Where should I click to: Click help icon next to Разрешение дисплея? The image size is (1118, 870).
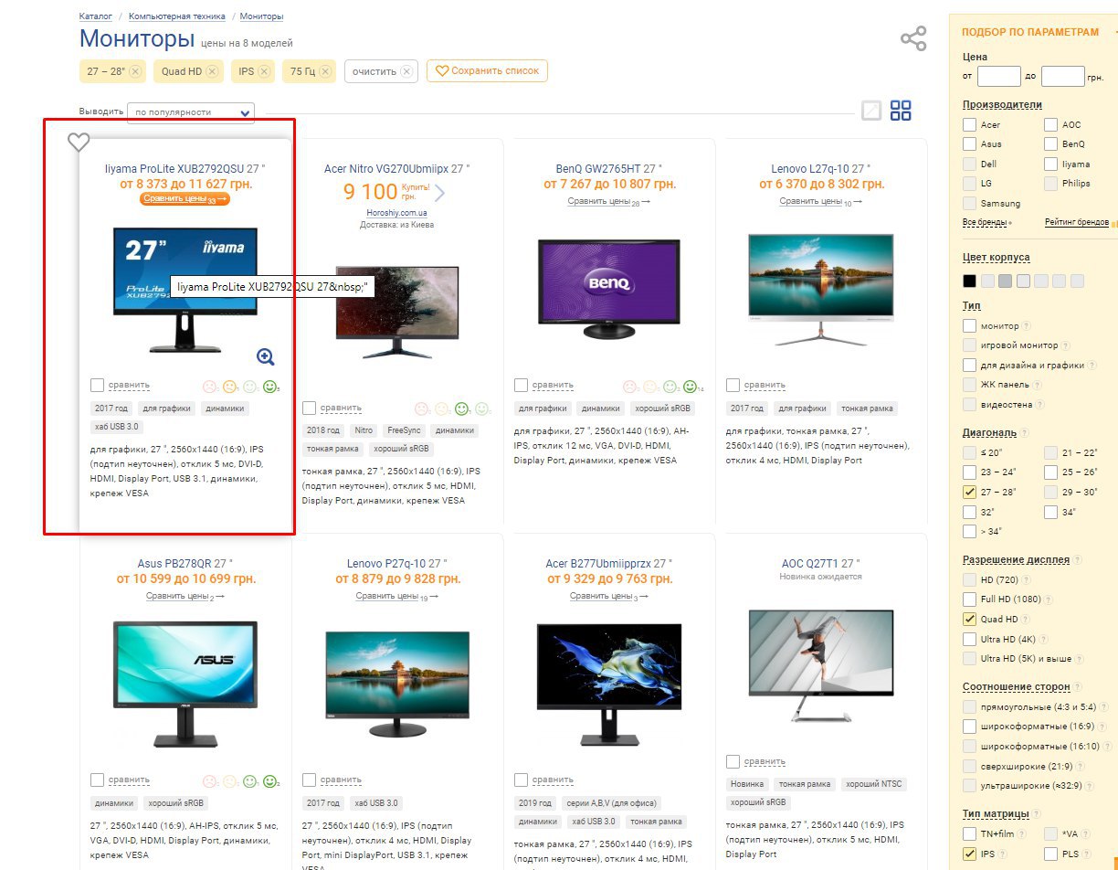(1077, 560)
